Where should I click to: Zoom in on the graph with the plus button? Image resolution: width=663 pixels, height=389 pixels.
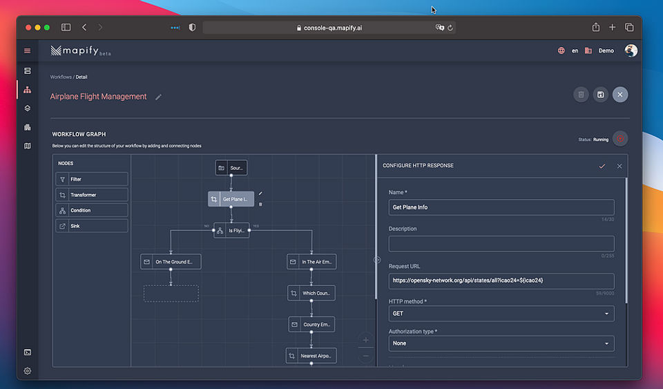[366, 340]
